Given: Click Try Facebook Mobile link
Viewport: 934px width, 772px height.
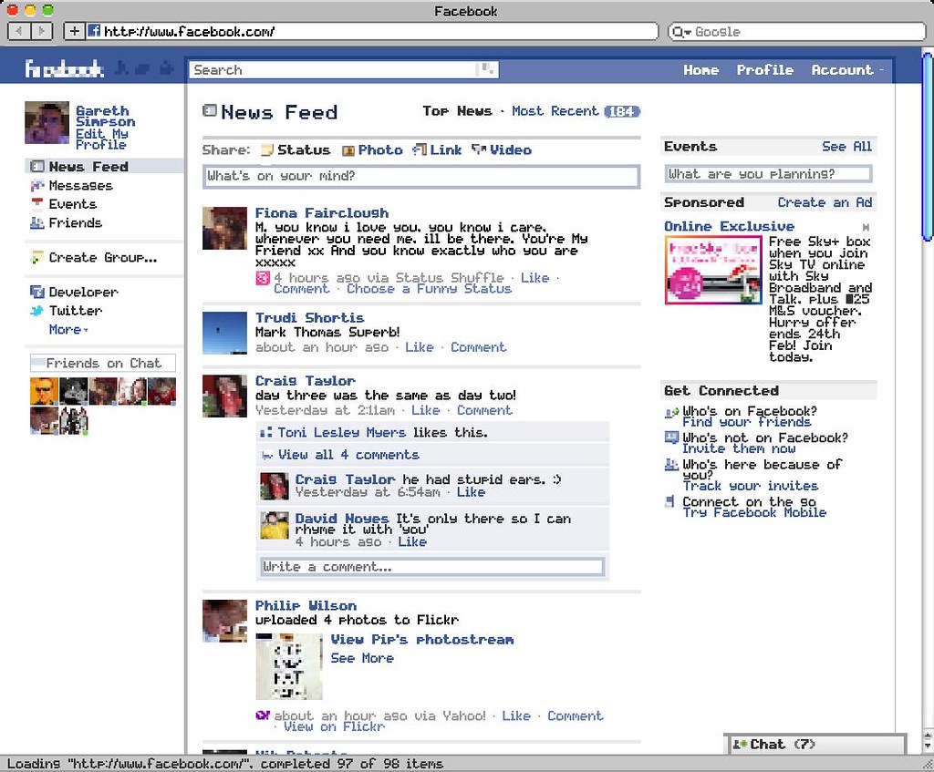Looking at the screenshot, I should point(754,512).
